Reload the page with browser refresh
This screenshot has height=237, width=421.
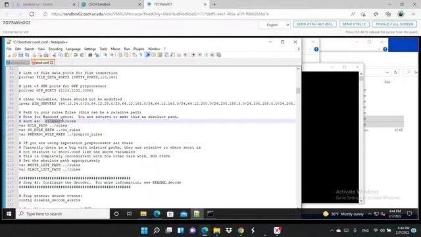click(x=32, y=14)
